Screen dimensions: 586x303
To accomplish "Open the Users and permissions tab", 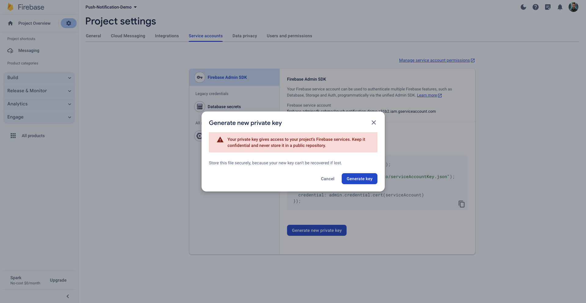I will coord(289,36).
